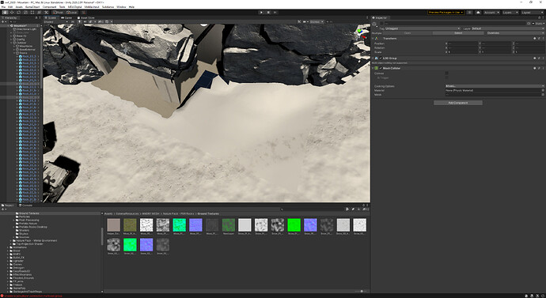Click the Play button
The image size is (546, 298).
pyautogui.click(x=261, y=13)
